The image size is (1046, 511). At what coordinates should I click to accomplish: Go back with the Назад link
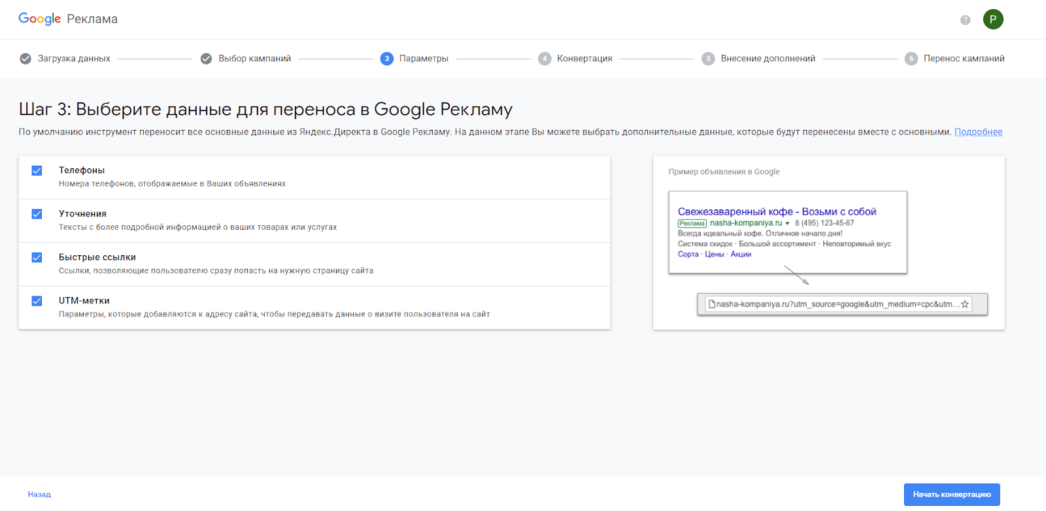click(x=39, y=495)
